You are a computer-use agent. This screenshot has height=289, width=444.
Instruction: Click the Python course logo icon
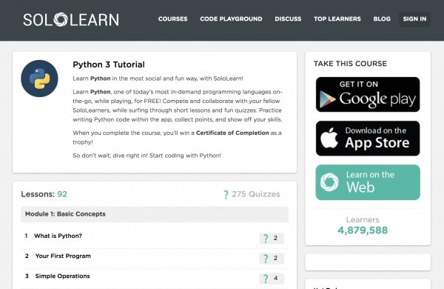pos(39,79)
